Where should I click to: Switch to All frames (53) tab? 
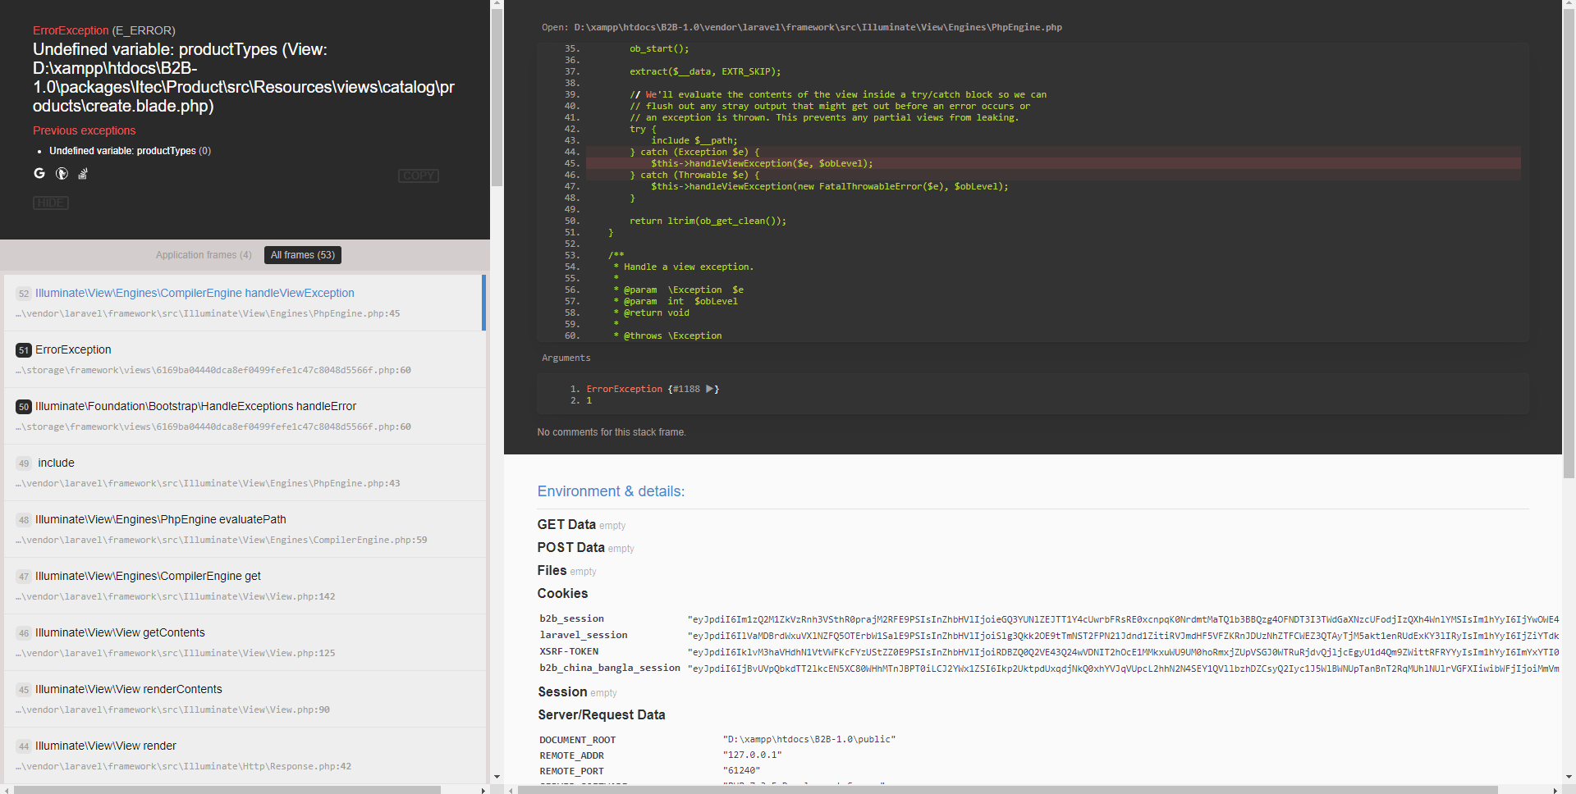(x=303, y=255)
